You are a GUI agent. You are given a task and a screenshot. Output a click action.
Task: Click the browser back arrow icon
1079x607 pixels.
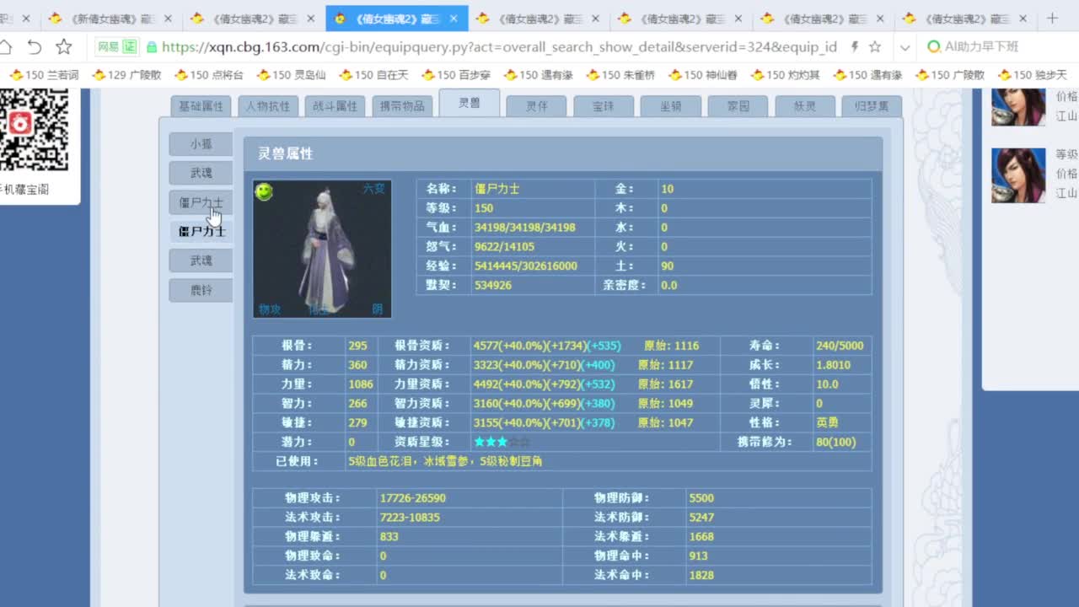[x=34, y=47]
